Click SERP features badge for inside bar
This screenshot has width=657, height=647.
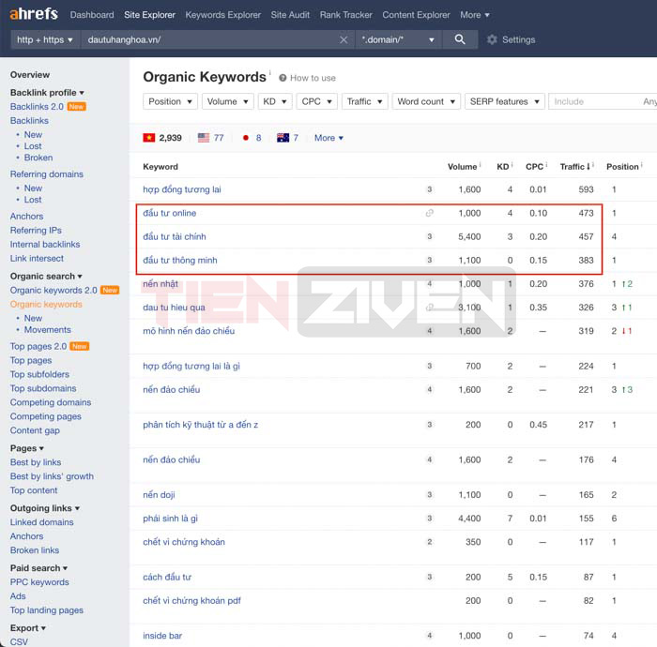click(x=430, y=636)
